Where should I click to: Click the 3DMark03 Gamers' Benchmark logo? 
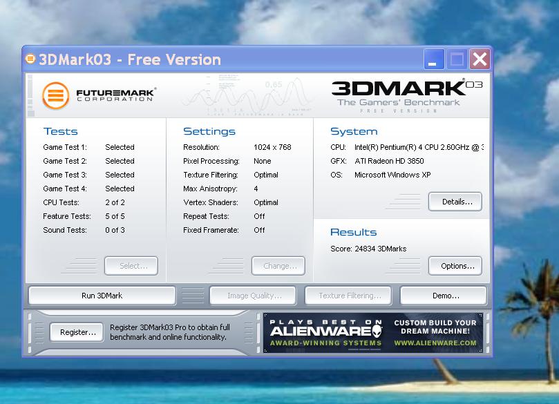point(407,96)
